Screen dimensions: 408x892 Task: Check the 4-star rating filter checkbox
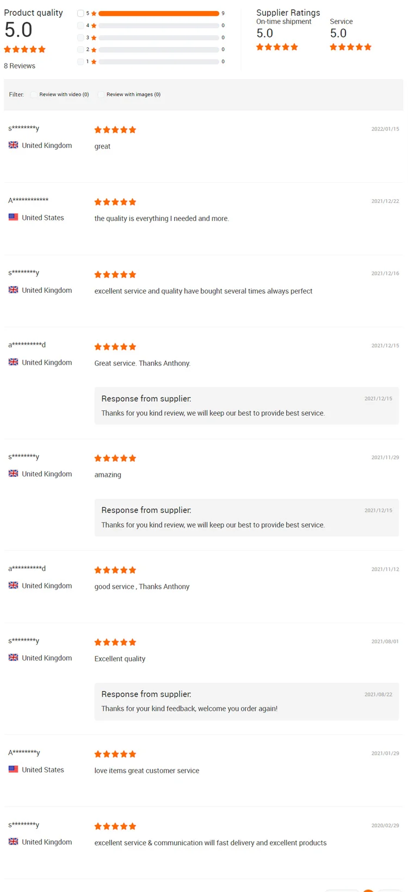[81, 26]
